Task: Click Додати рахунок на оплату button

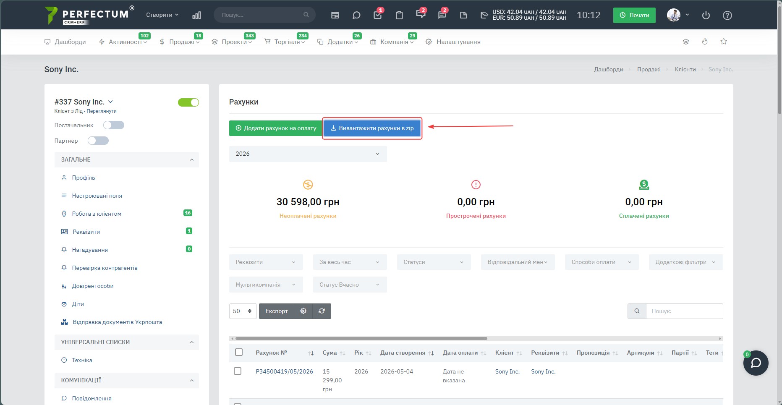Action: pyautogui.click(x=276, y=128)
